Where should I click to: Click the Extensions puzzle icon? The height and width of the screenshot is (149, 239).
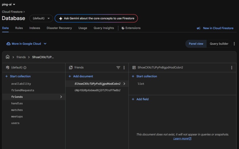coord(123,28)
